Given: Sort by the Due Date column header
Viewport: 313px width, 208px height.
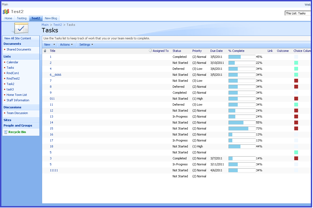Looking at the screenshot, I should click(x=216, y=51).
